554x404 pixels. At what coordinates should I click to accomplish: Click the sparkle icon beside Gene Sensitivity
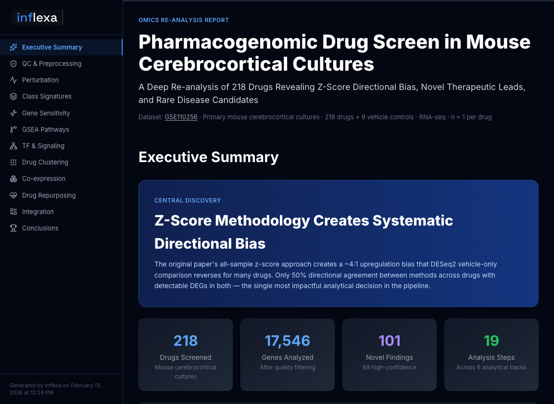point(13,113)
